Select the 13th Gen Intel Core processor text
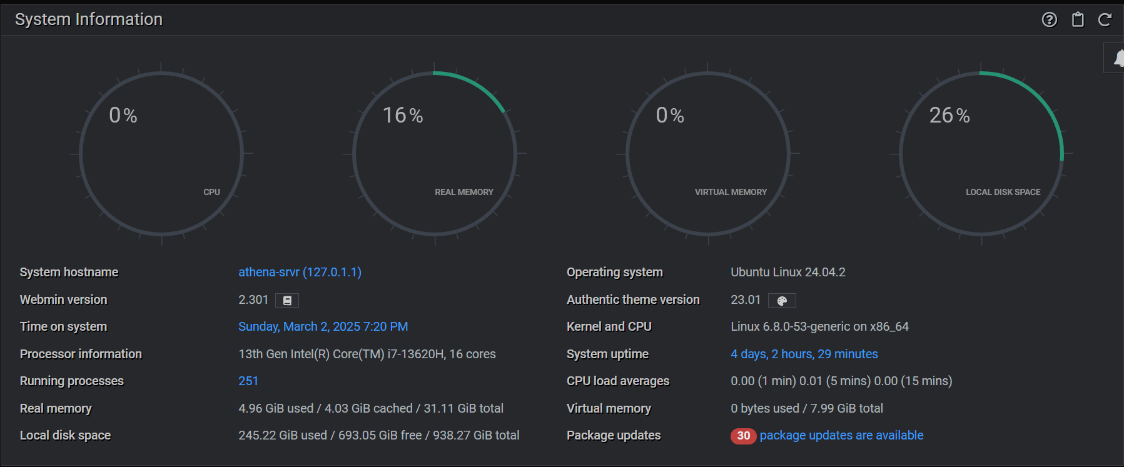Viewport: 1124px width, 467px height. tap(367, 354)
